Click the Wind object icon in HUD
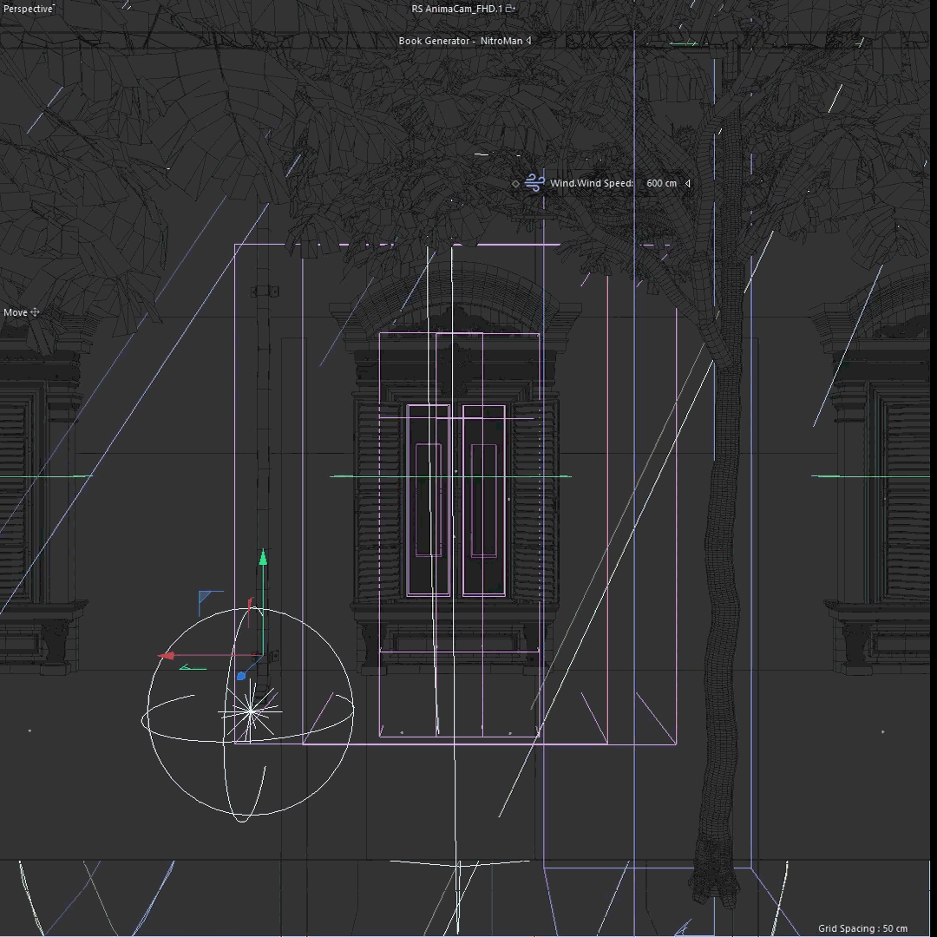The image size is (937, 937). 534,183
